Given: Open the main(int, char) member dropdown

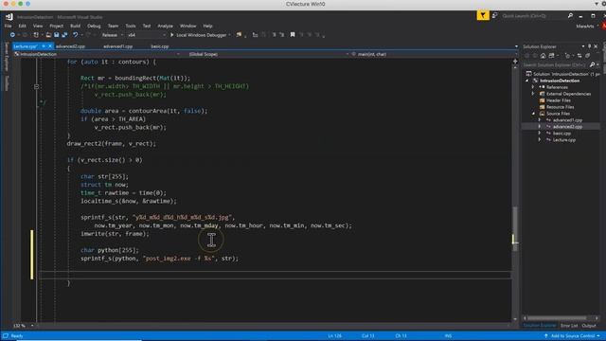Looking at the screenshot, I should click(433, 54).
